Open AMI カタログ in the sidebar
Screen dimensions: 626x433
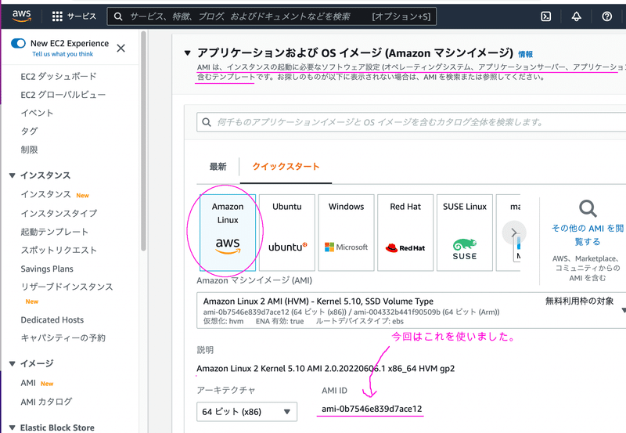[46, 402]
